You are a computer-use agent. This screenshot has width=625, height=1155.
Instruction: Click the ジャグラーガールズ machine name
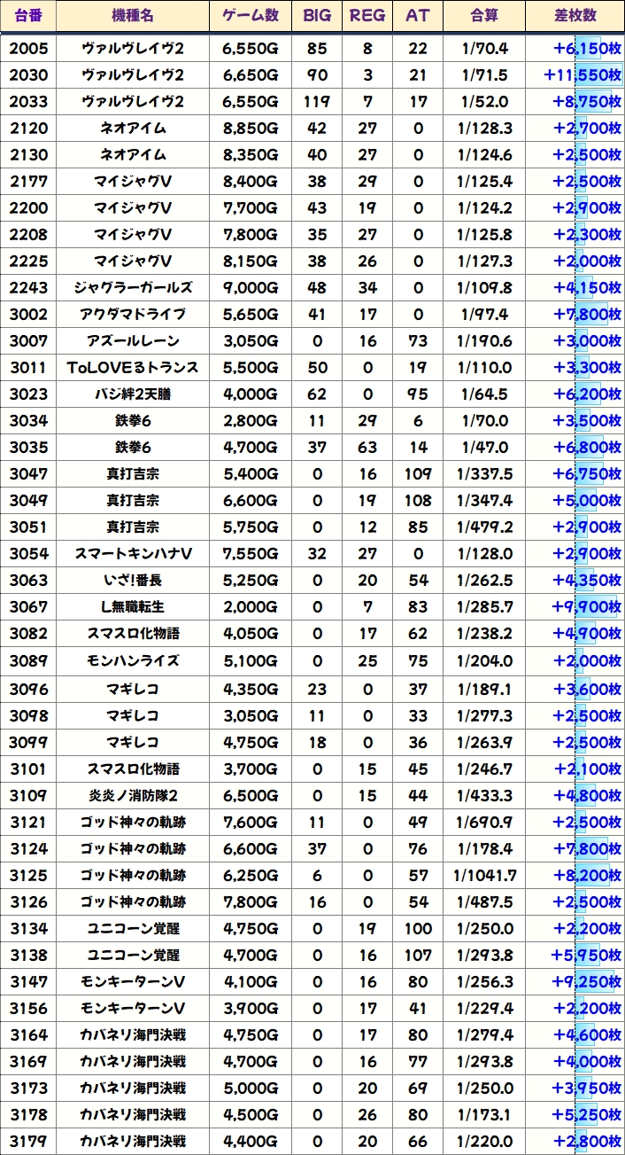coord(133,288)
